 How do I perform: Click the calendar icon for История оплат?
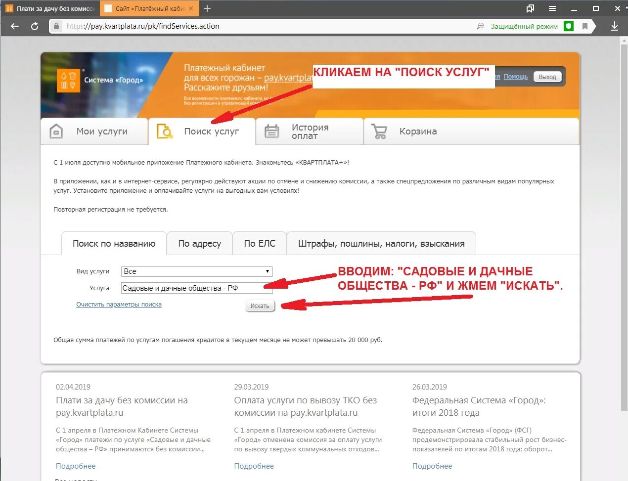(272, 131)
